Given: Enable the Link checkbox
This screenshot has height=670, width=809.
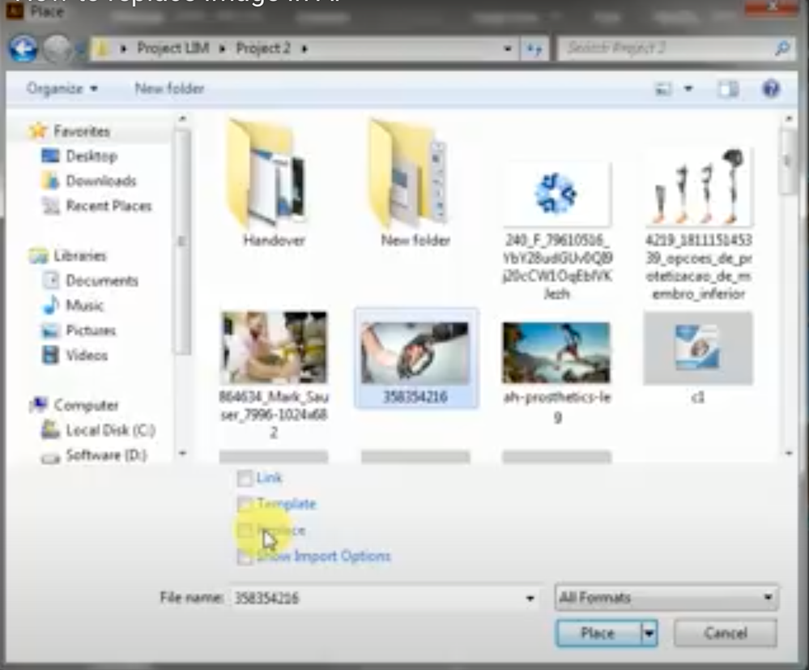Looking at the screenshot, I should pos(245,478).
